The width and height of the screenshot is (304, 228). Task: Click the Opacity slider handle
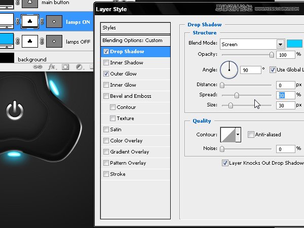[272, 55]
